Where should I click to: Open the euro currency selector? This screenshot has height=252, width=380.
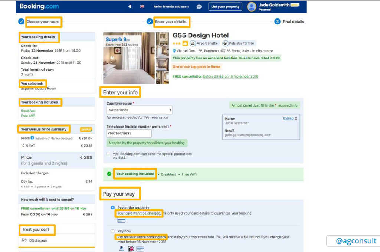130,7
